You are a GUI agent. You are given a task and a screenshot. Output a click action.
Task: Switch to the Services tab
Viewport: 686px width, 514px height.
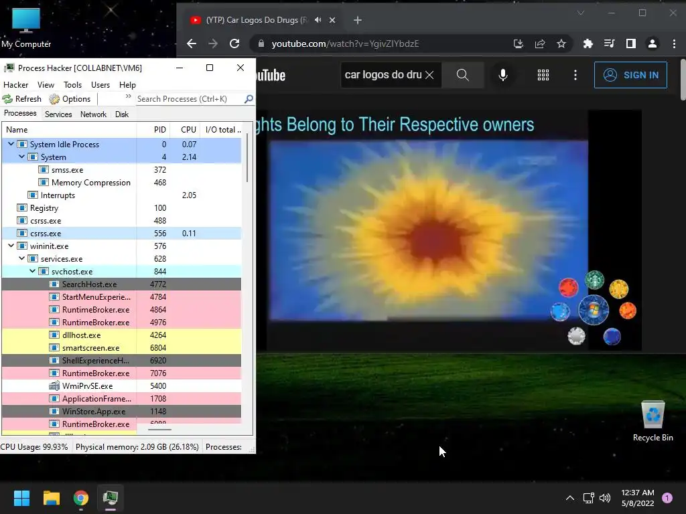tap(58, 114)
